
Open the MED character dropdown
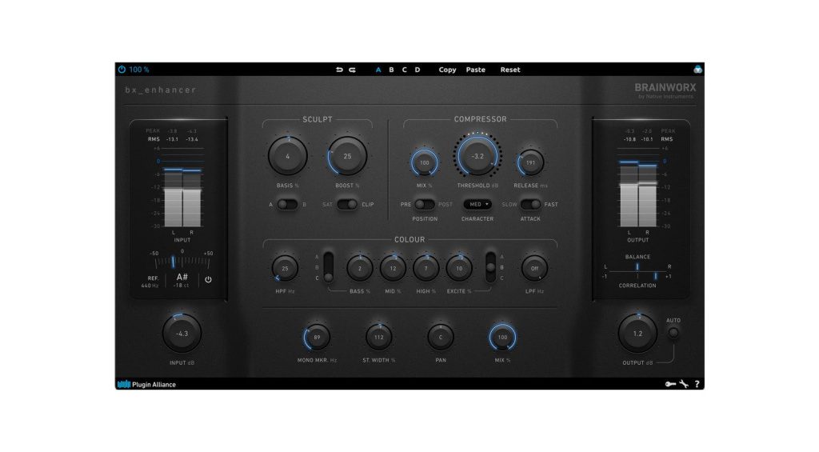pos(477,204)
